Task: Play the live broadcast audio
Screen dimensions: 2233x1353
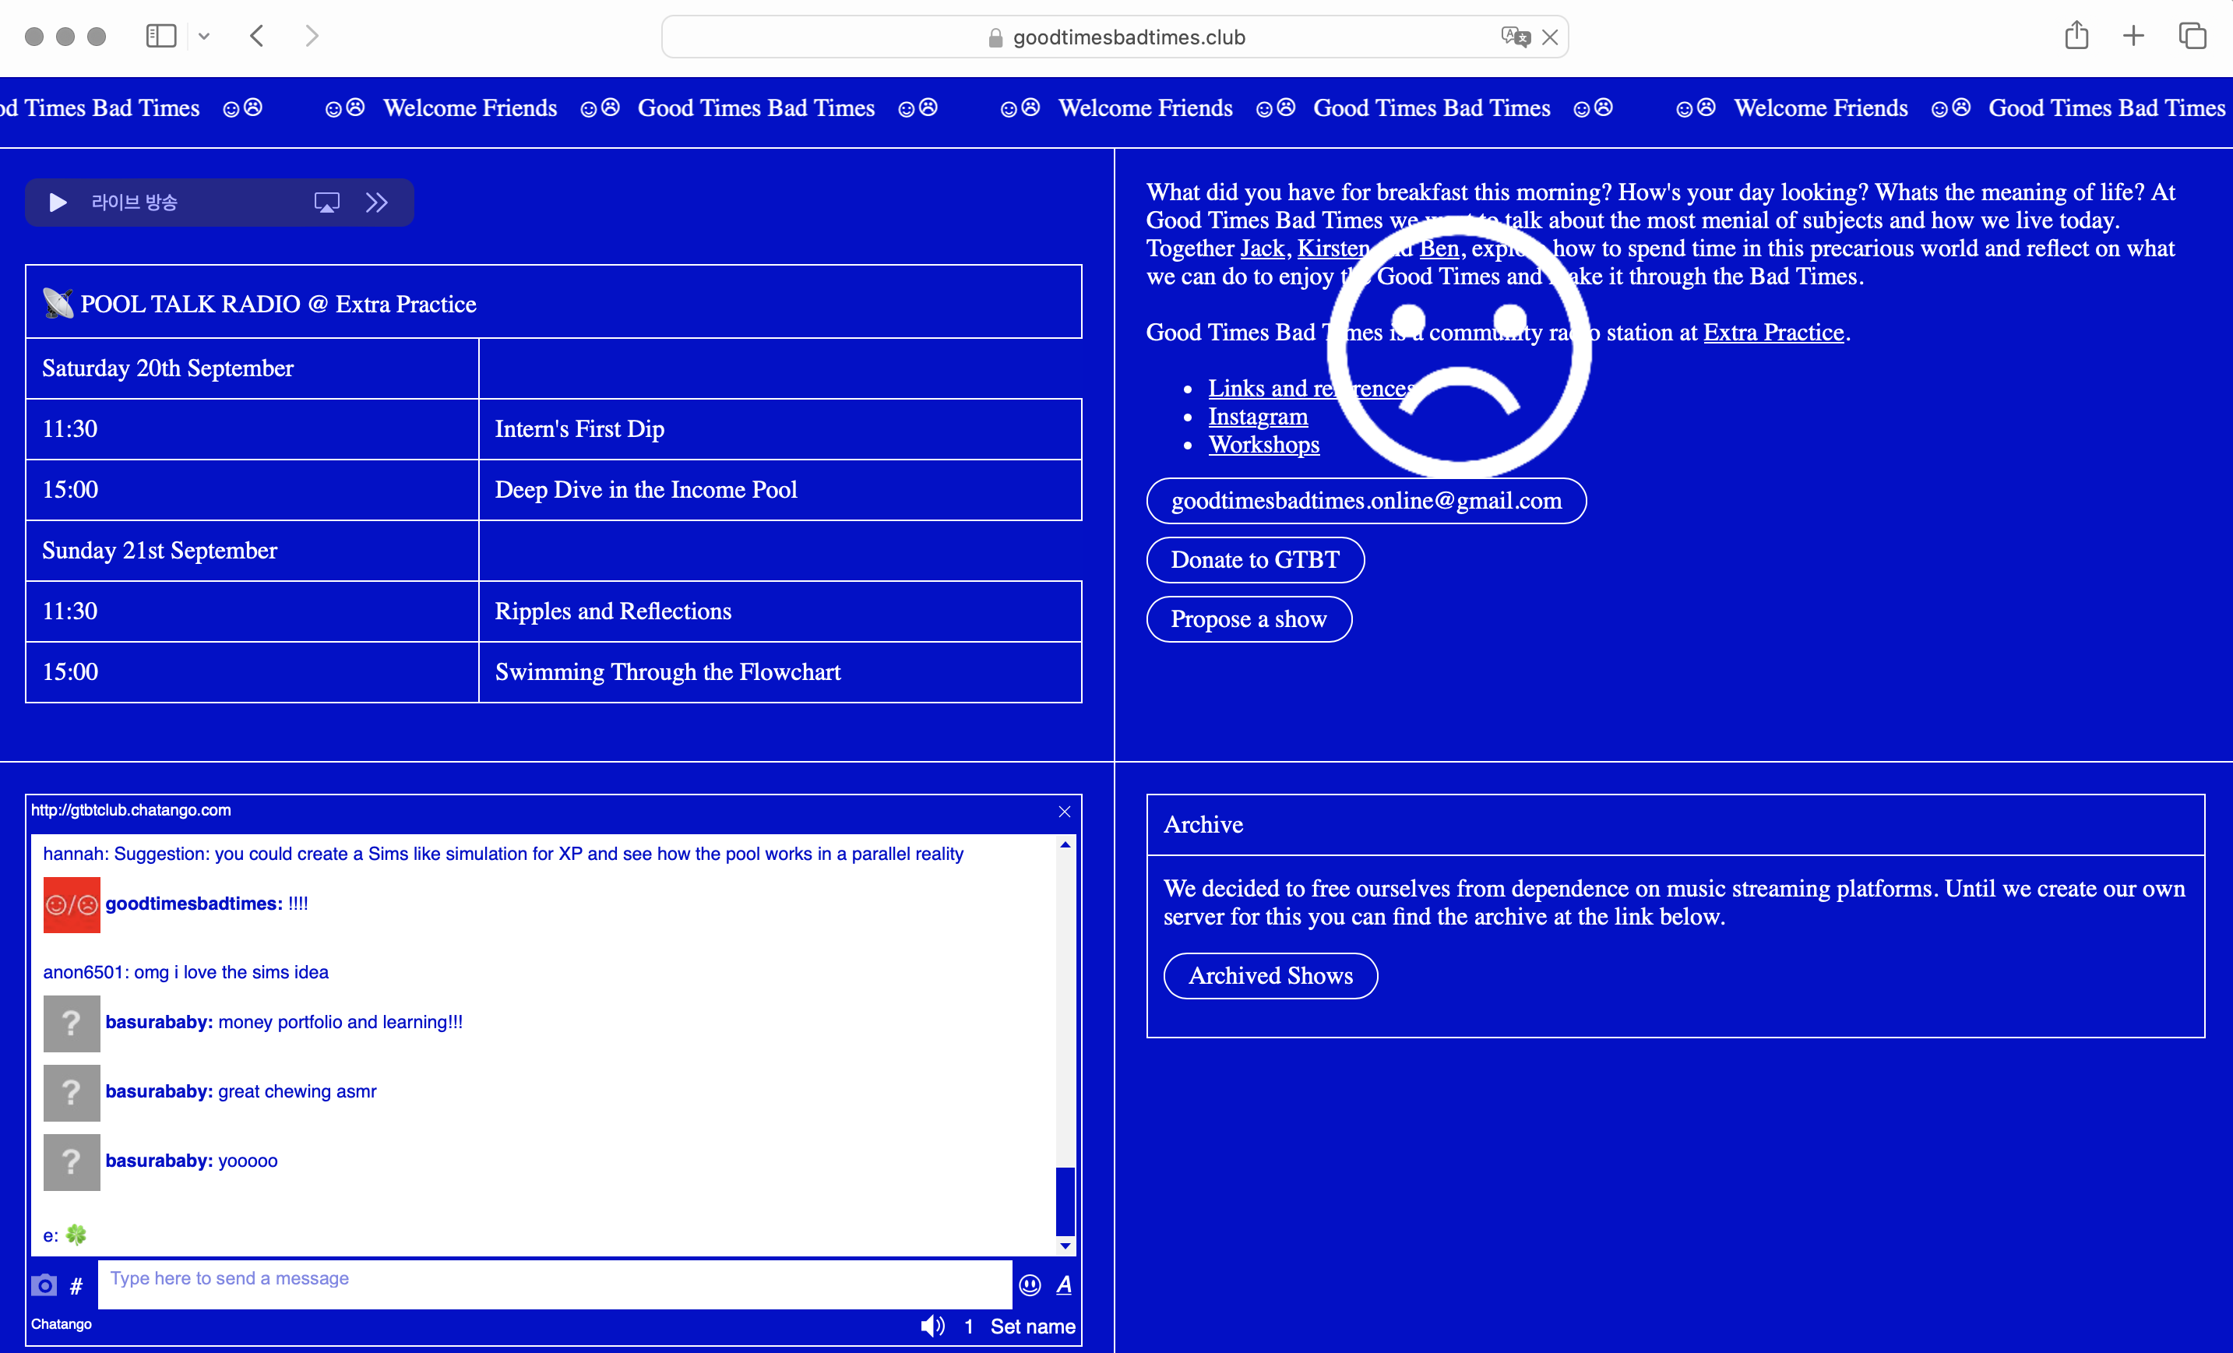Action: point(57,202)
